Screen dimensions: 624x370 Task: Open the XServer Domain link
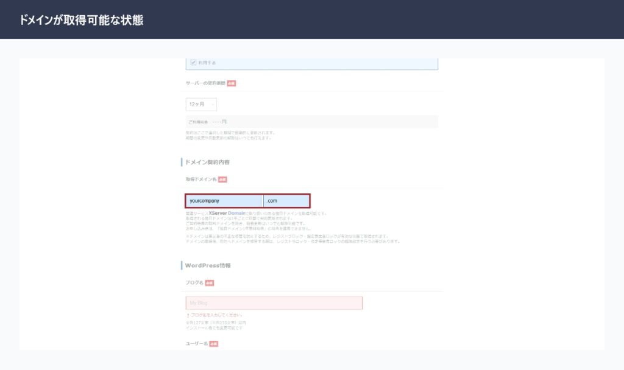point(227,214)
